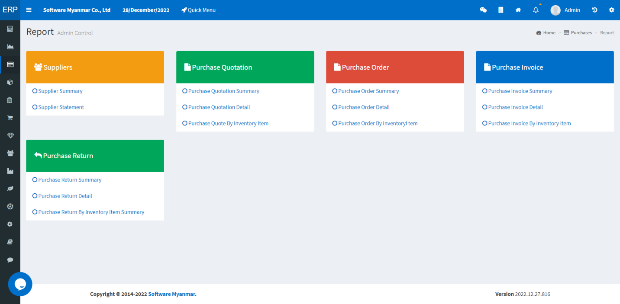
Task: Open the clipboard badge sidebar icon
Action: (10, 100)
